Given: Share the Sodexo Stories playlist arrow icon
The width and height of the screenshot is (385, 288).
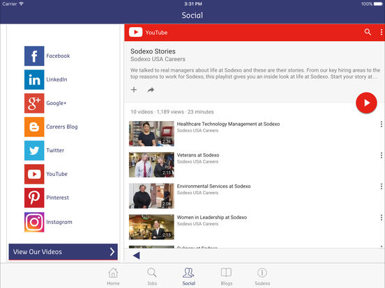Looking at the screenshot, I should click(151, 90).
